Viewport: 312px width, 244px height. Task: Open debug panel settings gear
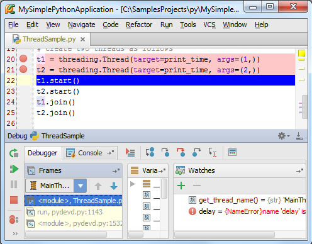tap(284, 136)
